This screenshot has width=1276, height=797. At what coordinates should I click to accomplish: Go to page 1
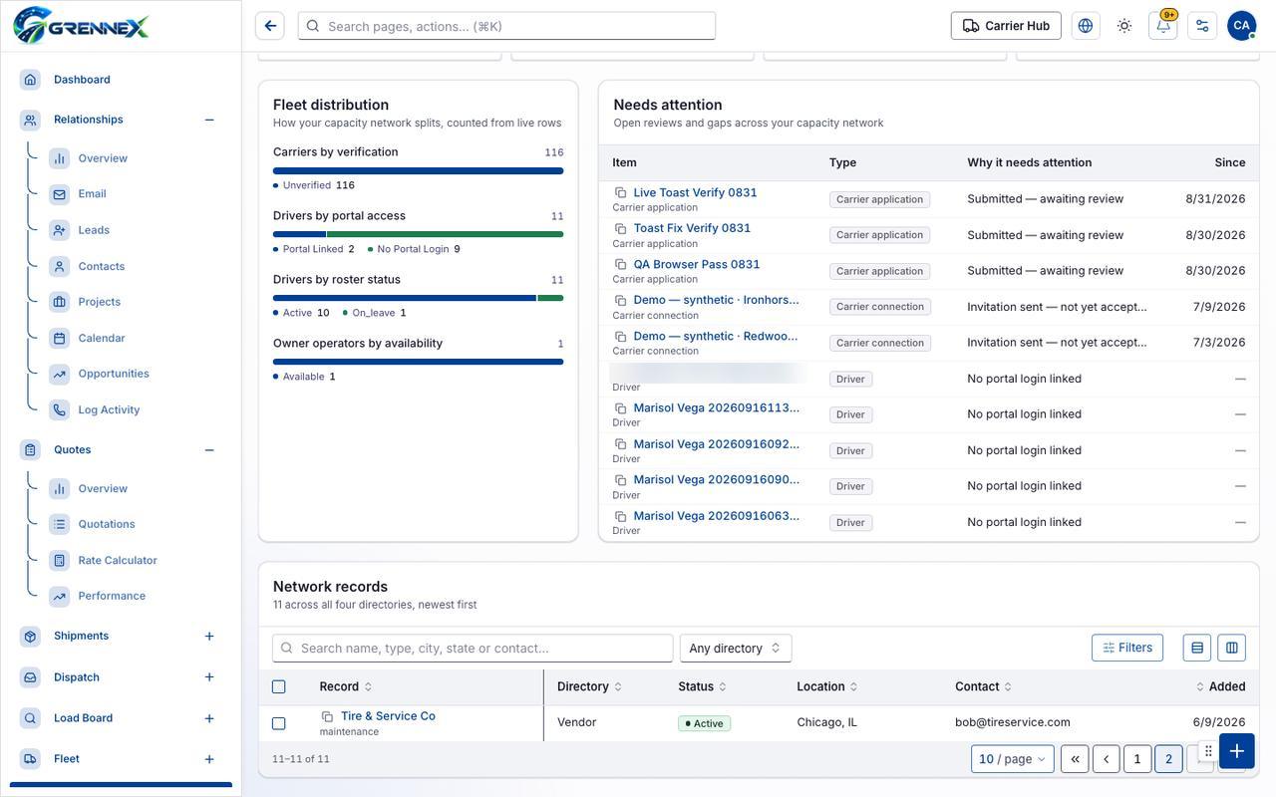click(x=1137, y=759)
